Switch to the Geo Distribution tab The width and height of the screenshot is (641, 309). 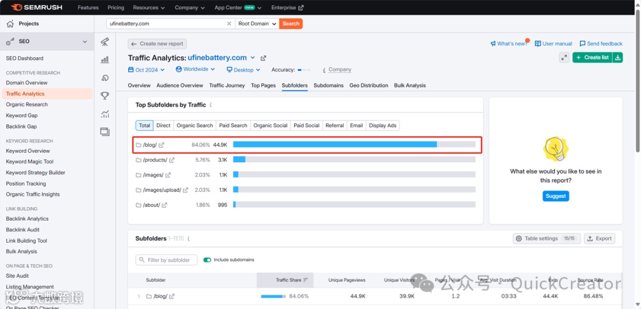point(369,86)
